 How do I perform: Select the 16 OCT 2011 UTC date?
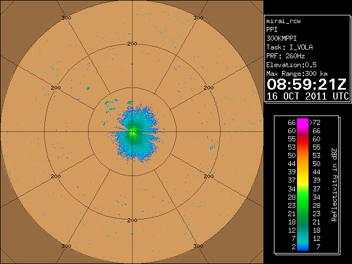308,96
